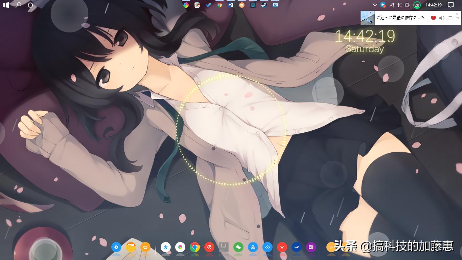Click the scrolling Japanese lyric text in music widget
This screenshot has height=260, width=462.
(x=400, y=18)
